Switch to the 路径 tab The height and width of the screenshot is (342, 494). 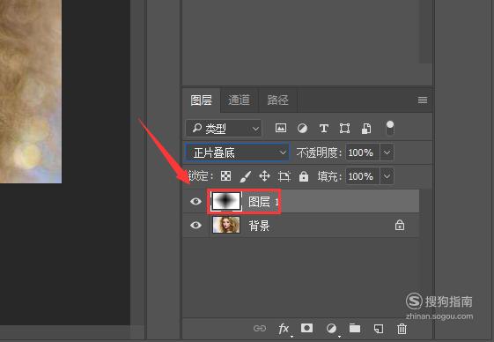coord(277,100)
